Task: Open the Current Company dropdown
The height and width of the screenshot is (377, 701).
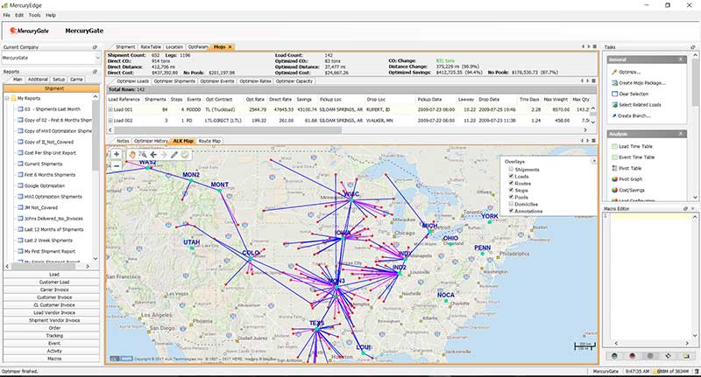Action: tap(97, 58)
